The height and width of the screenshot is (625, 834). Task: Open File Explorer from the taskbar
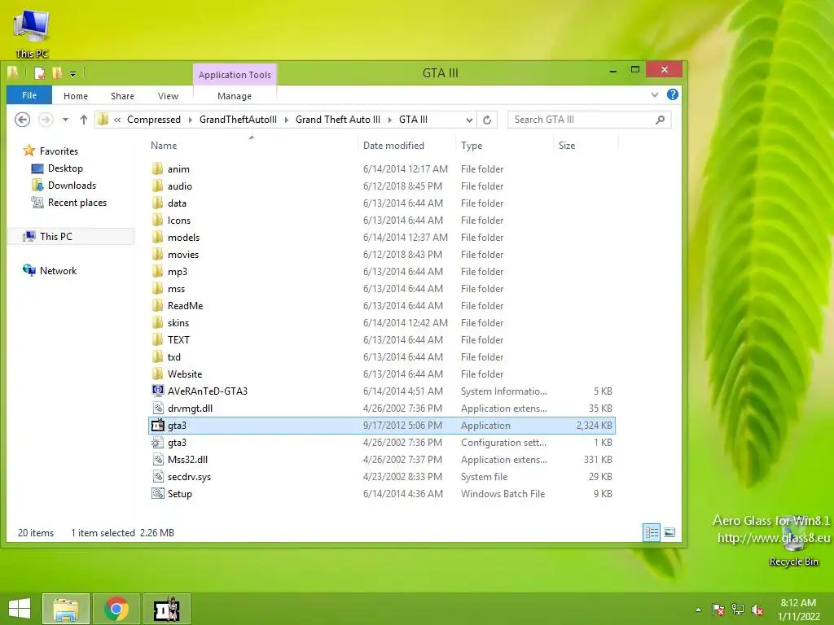tap(66, 609)
